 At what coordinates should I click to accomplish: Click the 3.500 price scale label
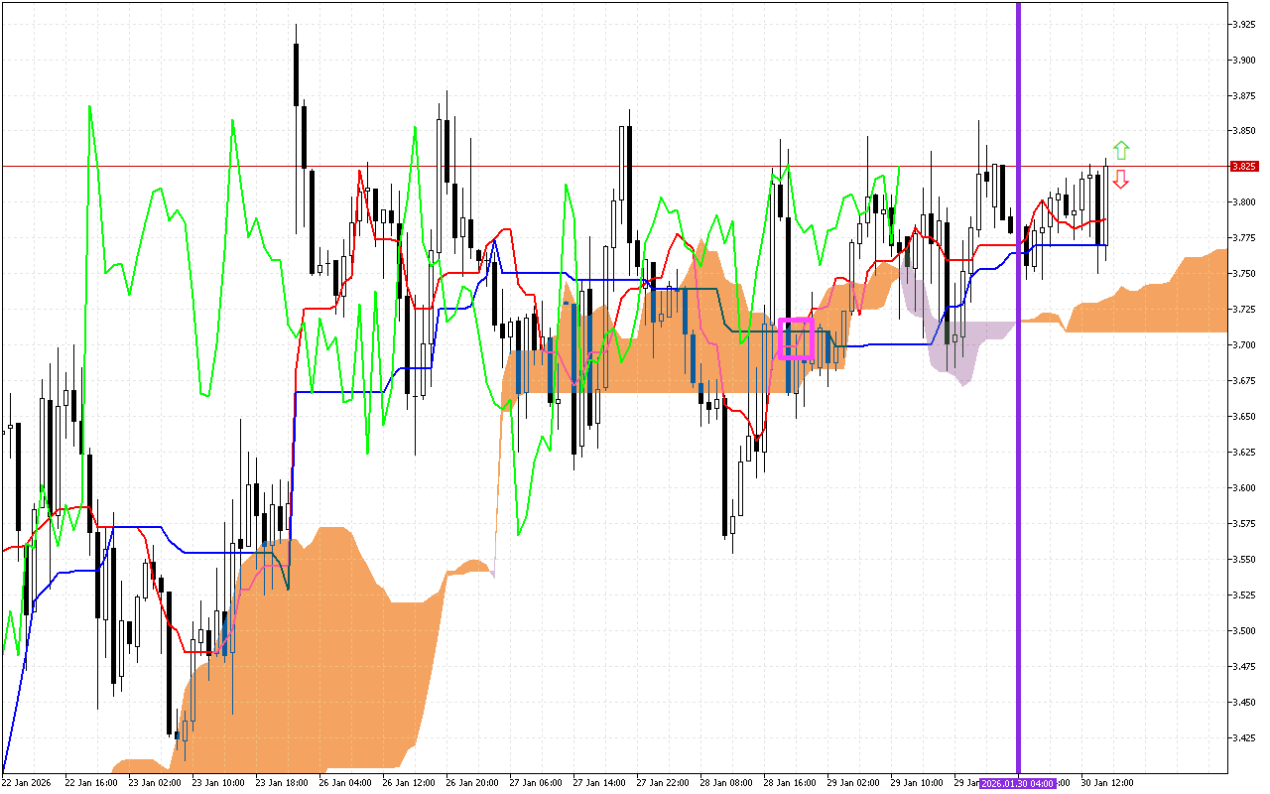point(1243,631)
